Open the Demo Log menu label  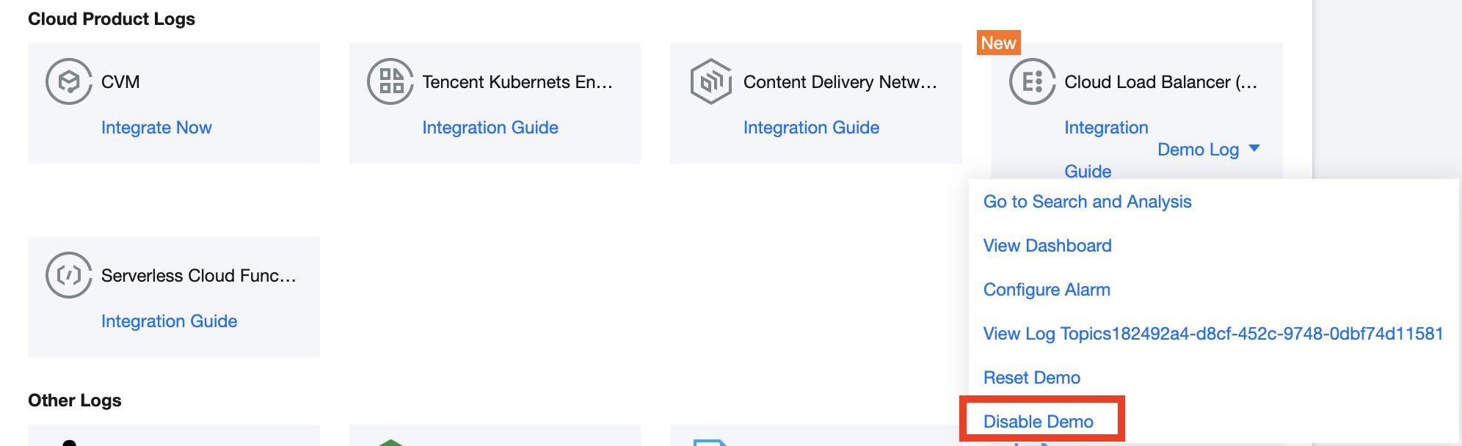(1198, 150)
